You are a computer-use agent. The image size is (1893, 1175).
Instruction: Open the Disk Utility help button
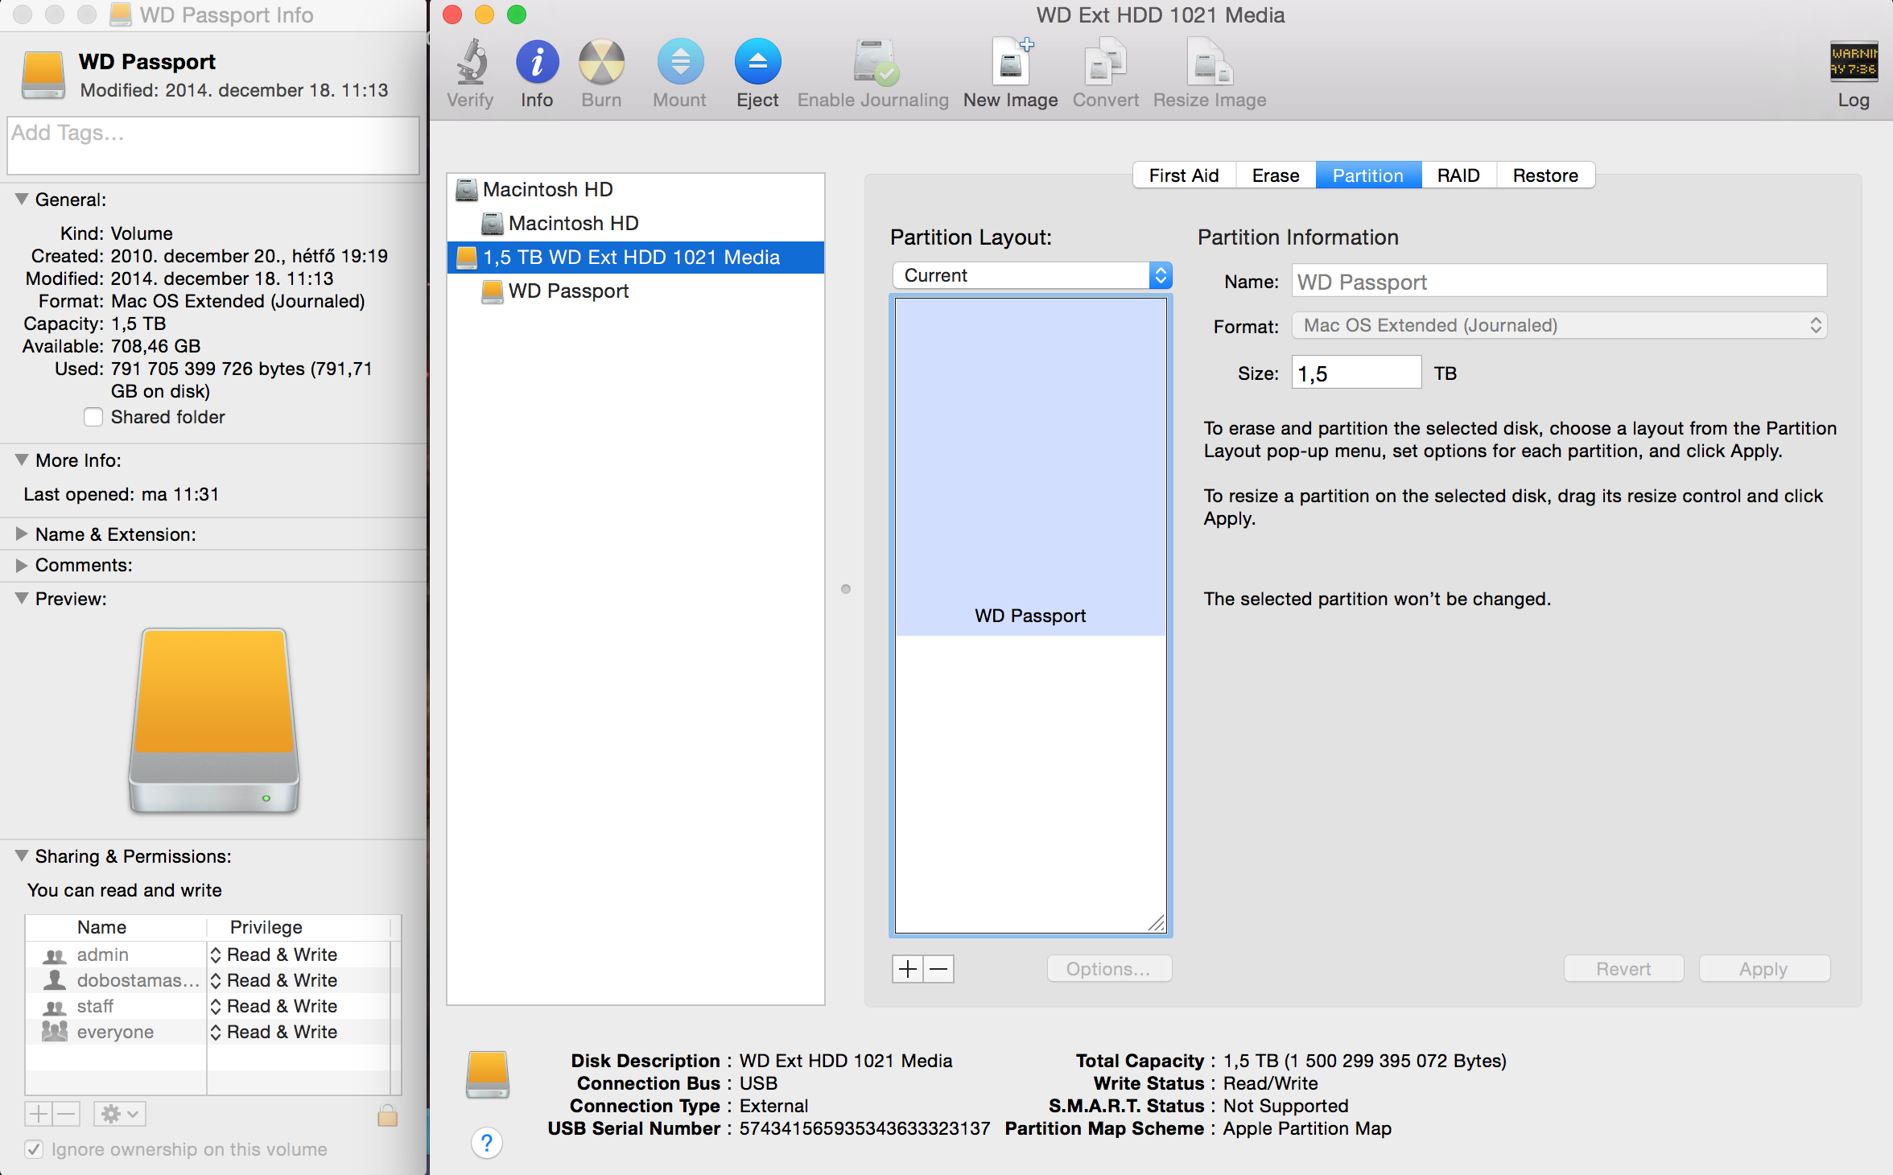(487, 1143)
